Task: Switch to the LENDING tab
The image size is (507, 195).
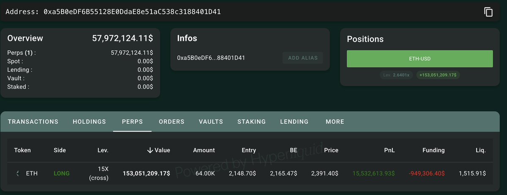Action: point(294,122)
